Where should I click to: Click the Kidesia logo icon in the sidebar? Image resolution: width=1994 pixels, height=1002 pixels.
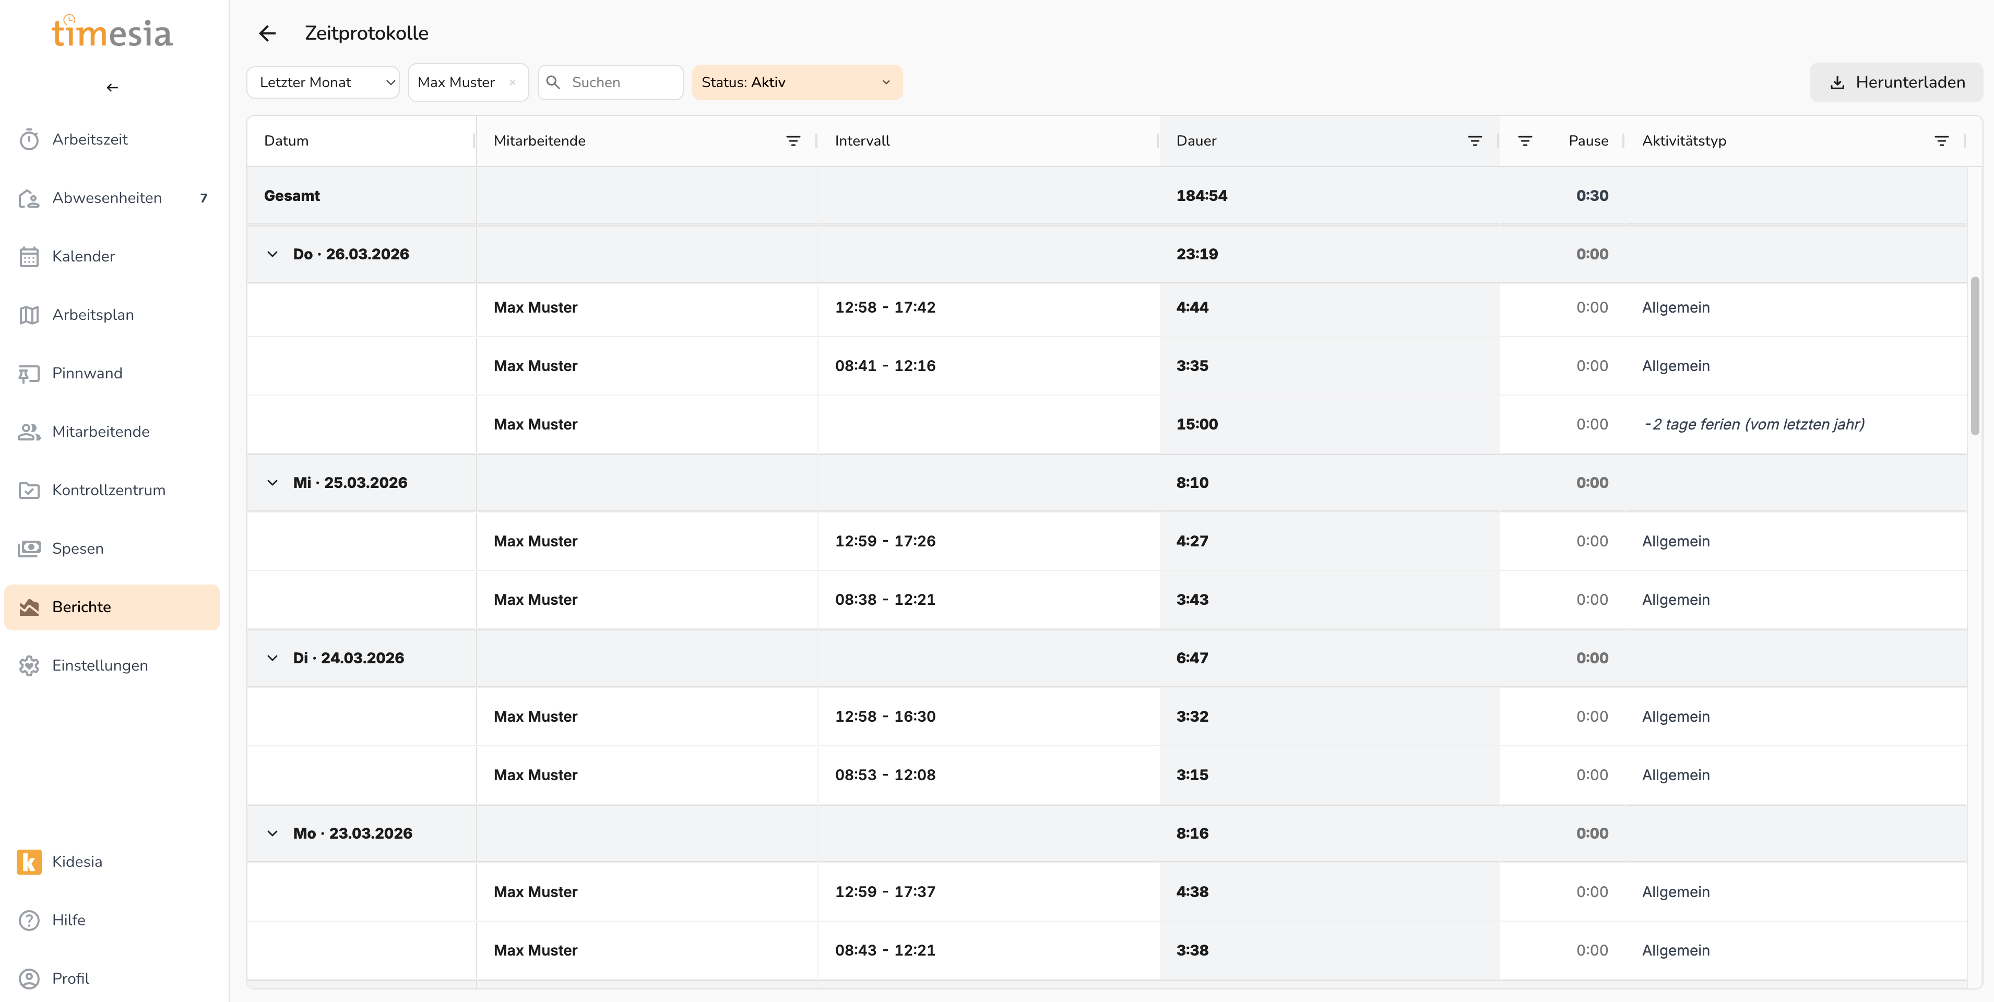pos(29,861)
